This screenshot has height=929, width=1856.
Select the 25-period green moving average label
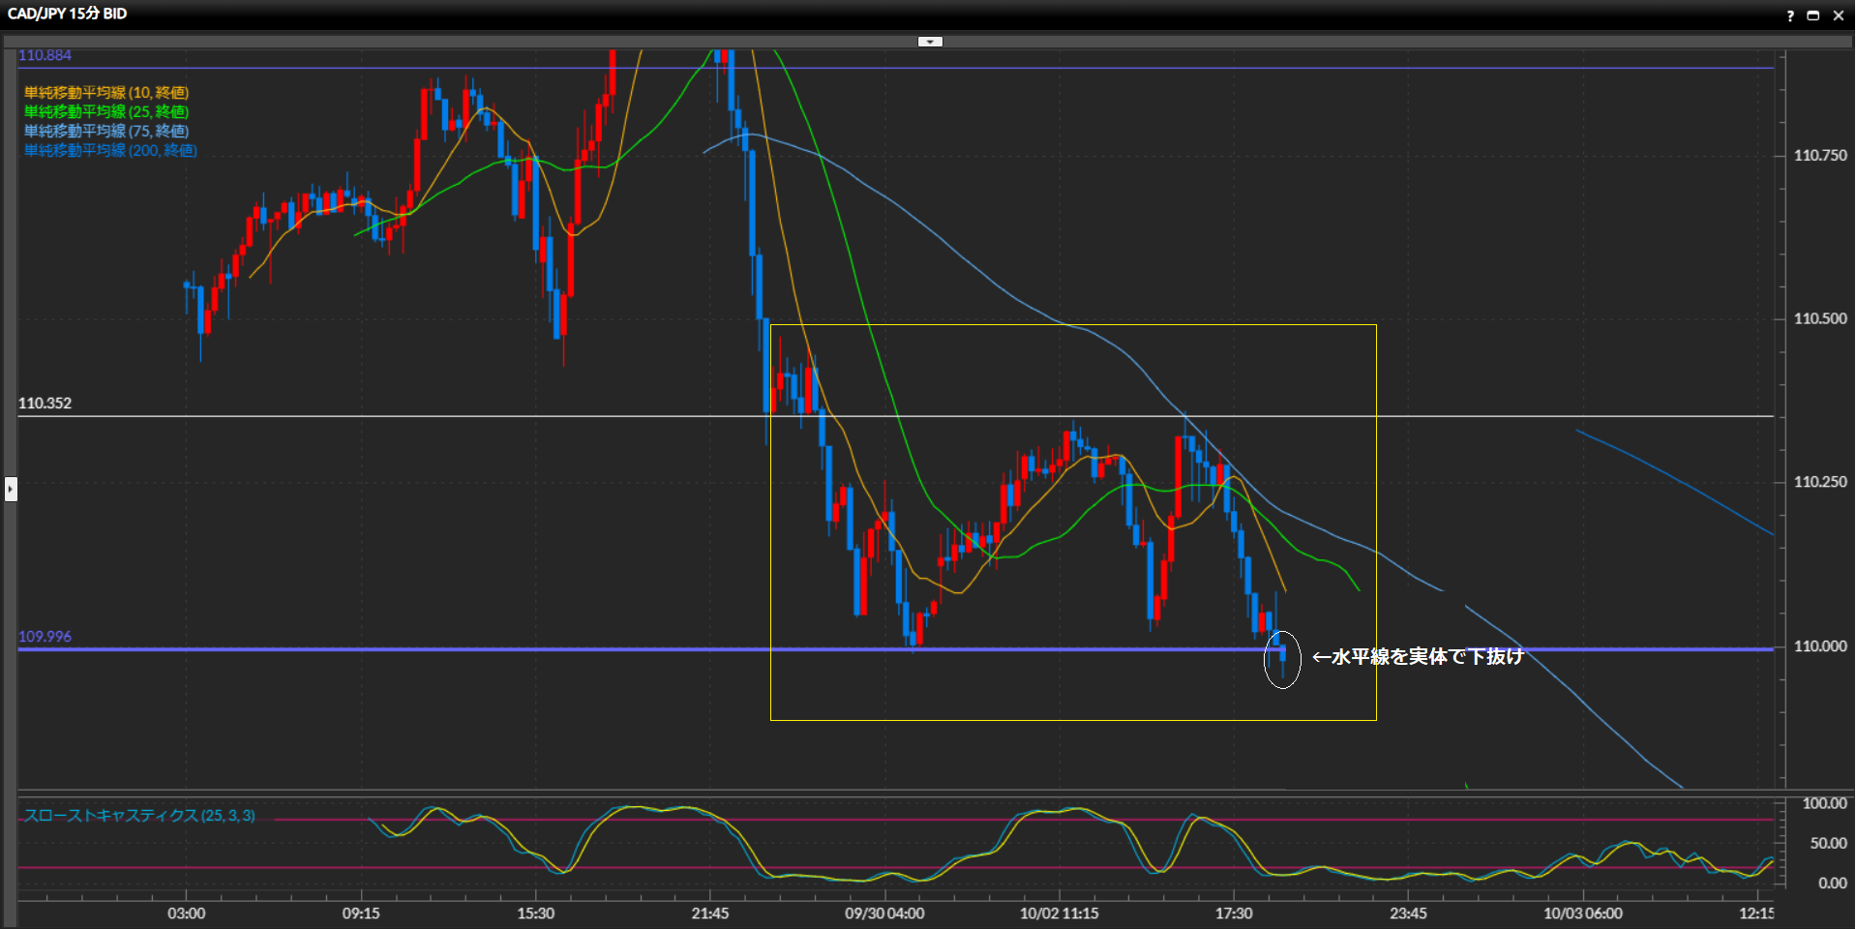(x=106, y=112)
